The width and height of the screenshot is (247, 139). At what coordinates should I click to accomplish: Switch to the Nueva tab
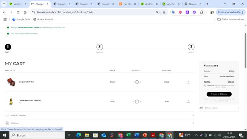click(x=193, y=4)
